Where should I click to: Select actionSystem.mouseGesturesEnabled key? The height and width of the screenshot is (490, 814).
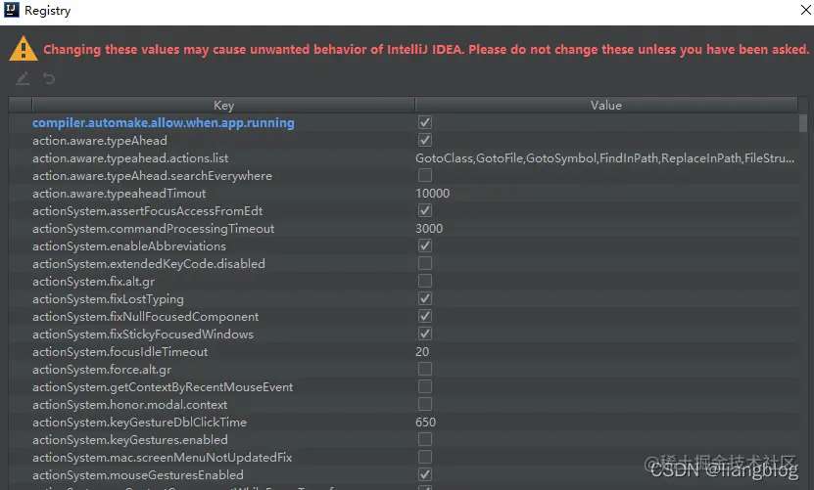point(137,475)
